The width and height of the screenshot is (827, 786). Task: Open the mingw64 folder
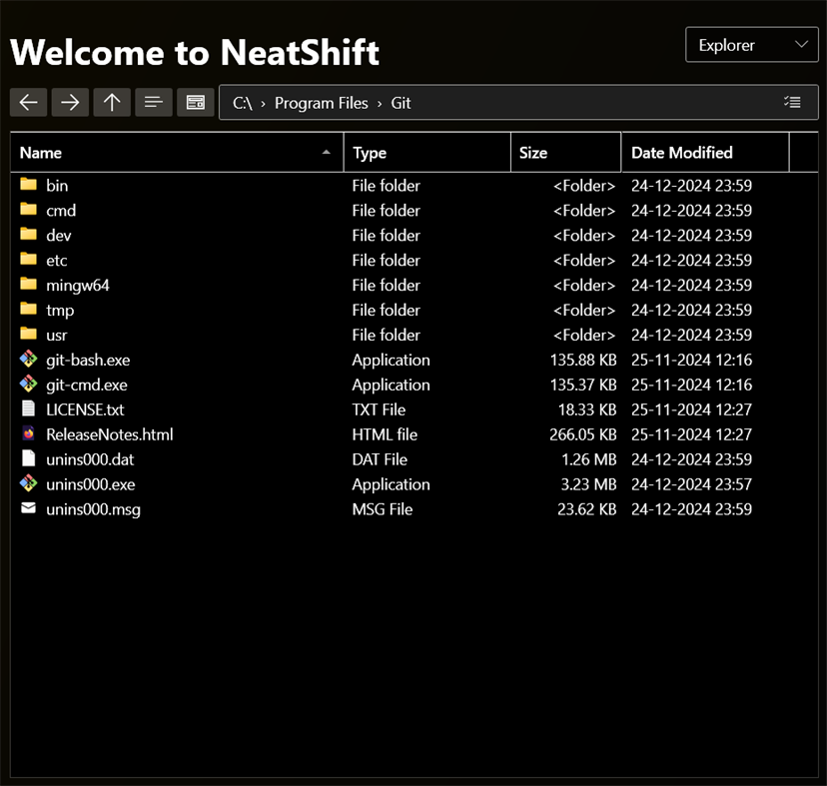(78, 285)
